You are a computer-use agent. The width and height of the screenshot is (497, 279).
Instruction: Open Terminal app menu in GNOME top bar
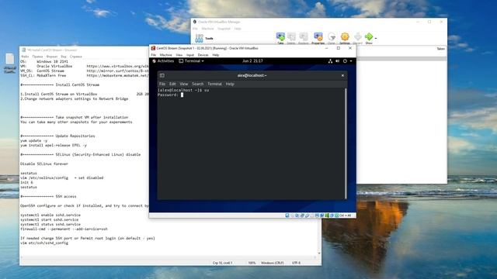[192, 60]
